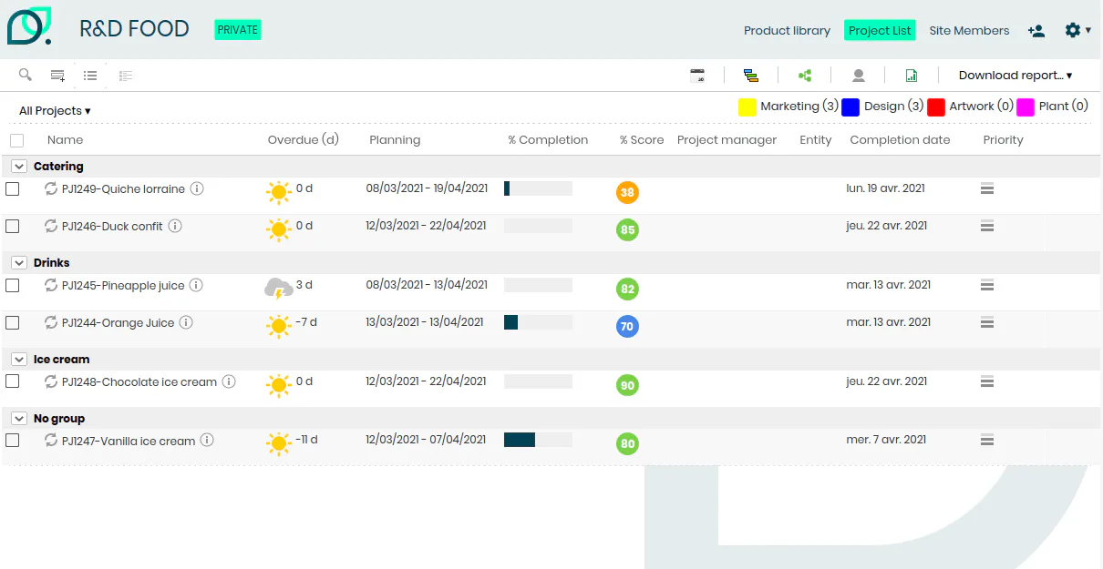Viewport: 1103px width, 569px height.
Task: Click the add member person icon
Action: tap(1036, 30)
